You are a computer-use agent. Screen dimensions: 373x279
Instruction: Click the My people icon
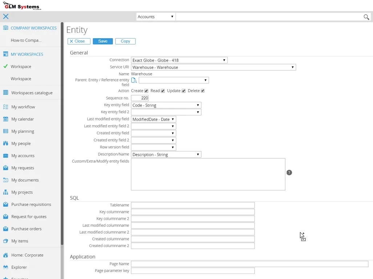(5, 143)
